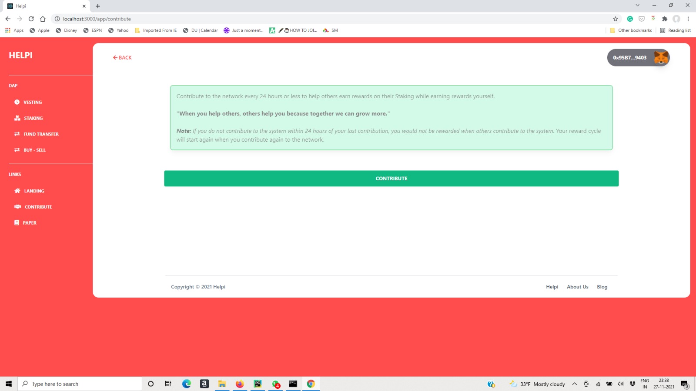Go back in browser history
This screenshot has width=696, height=391.
pos(8,19)
